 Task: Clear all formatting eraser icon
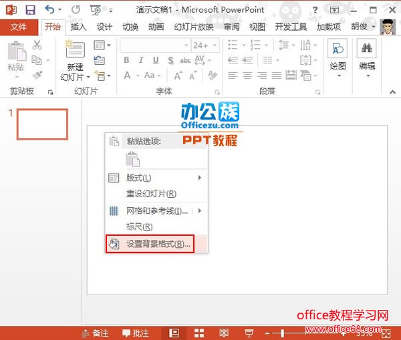pos(213,75)
